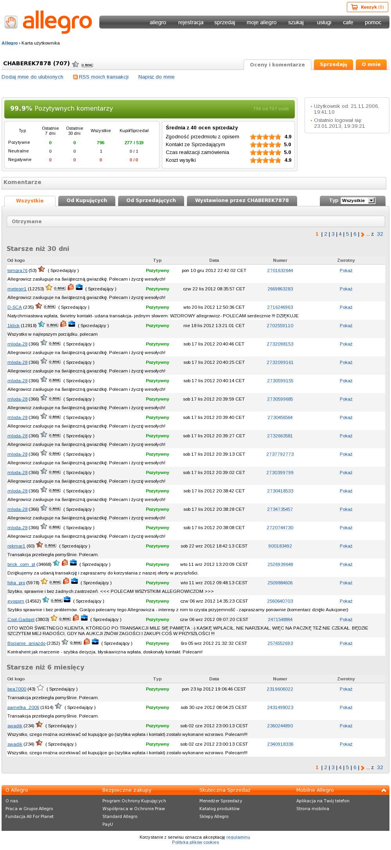Click pamelka_2006's gray star icon
This screenshot has width=391, height=850.
pos(58,706)
